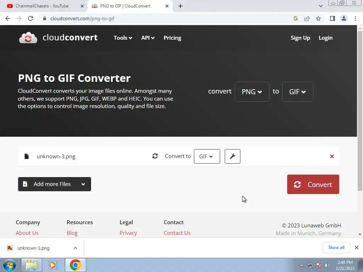Close the ChainmailChasers YouTube tab
The width and height of the screenshot is (363, 272).
click(x=82, y=6)
